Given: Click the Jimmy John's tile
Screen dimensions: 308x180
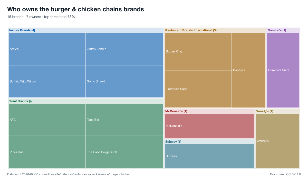Looking at the screenshot, I should pos(124,49).
